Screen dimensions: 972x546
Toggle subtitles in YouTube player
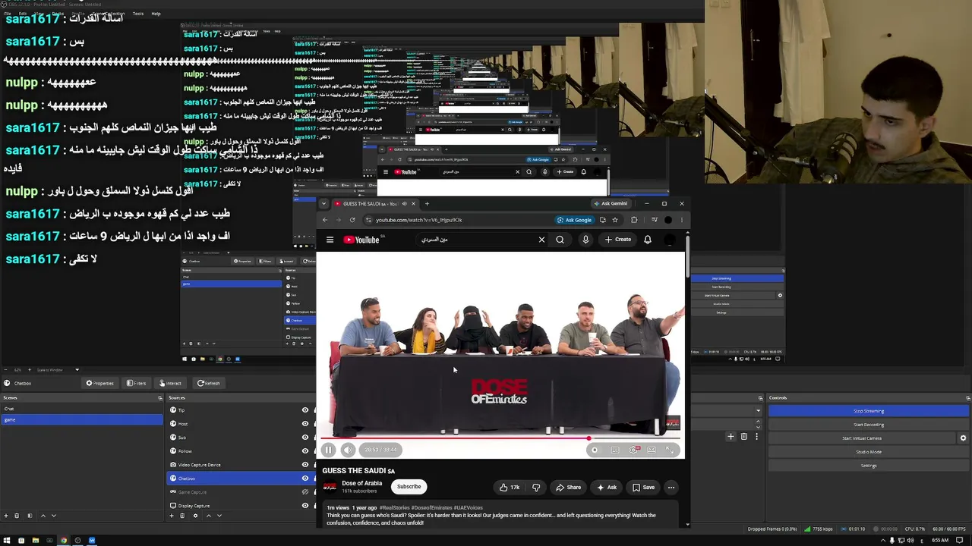pos(615,450)
